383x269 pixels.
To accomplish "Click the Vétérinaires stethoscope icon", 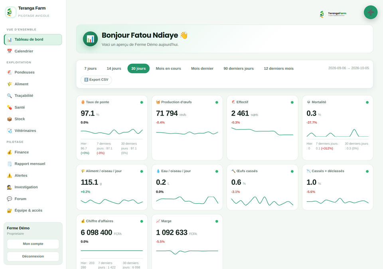I will pos(10,131).
